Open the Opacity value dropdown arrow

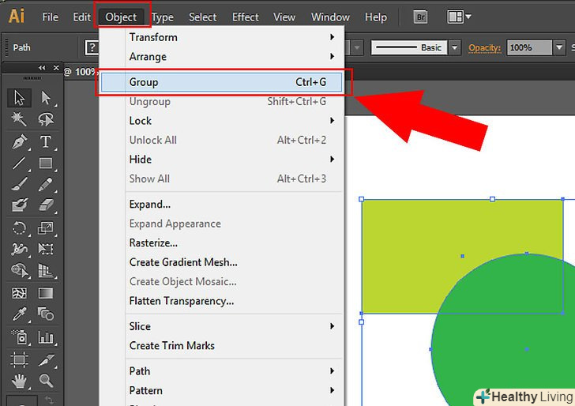(x=559, y=47)
